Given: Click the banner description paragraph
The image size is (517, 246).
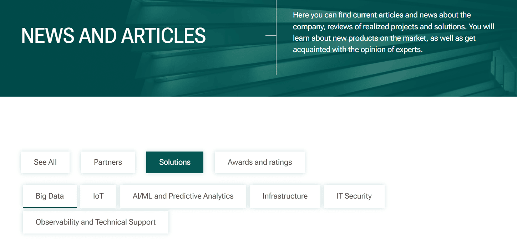Looking at the screenshot, I should 394,32.
